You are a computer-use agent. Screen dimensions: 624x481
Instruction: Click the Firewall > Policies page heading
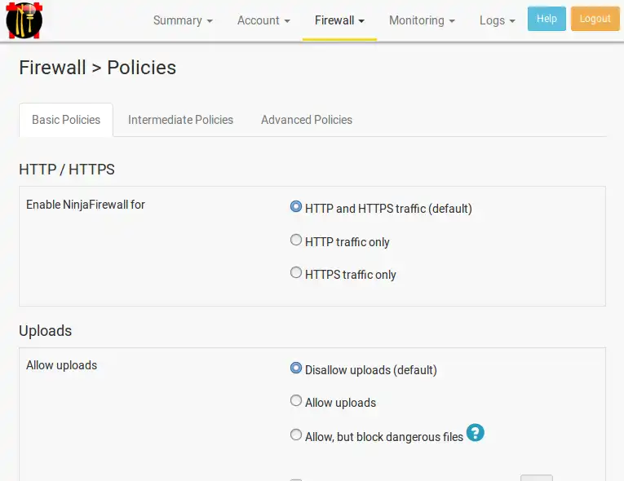[x=98, y=68]
